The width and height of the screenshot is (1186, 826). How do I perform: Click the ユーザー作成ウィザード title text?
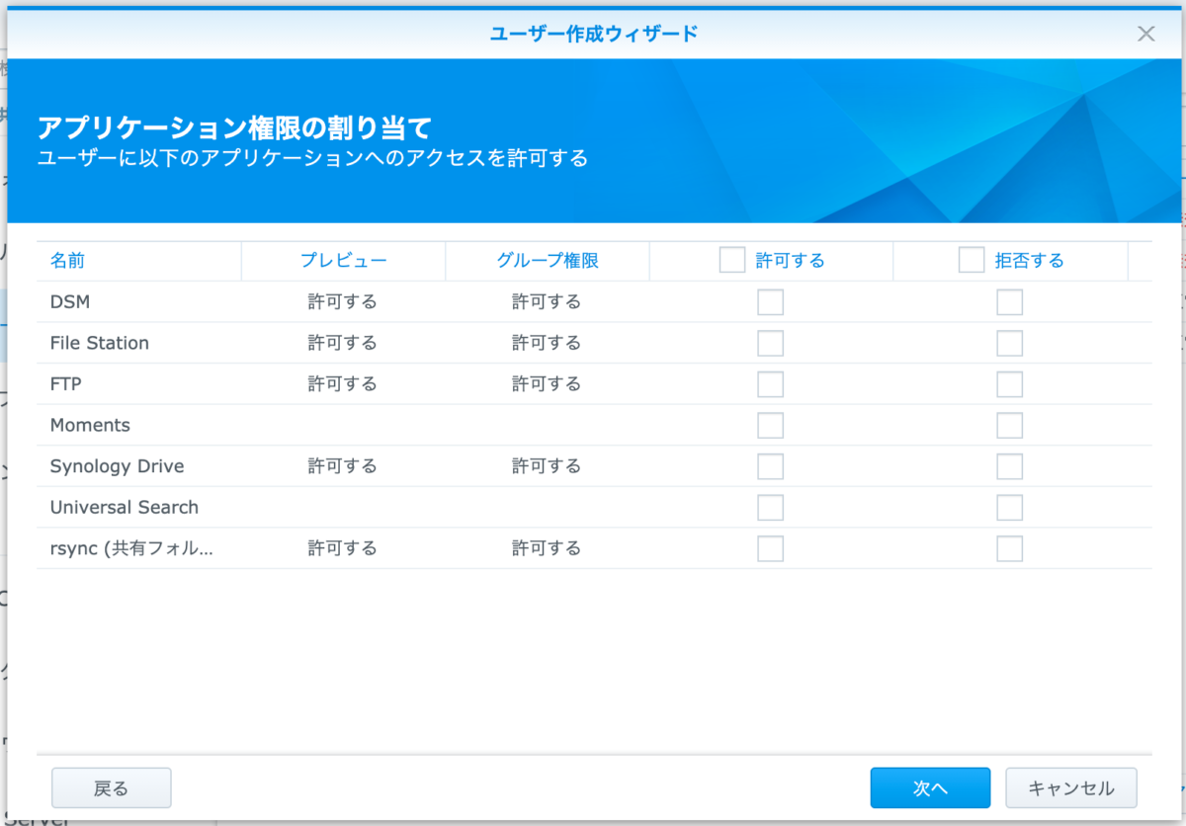click(594, 34)
